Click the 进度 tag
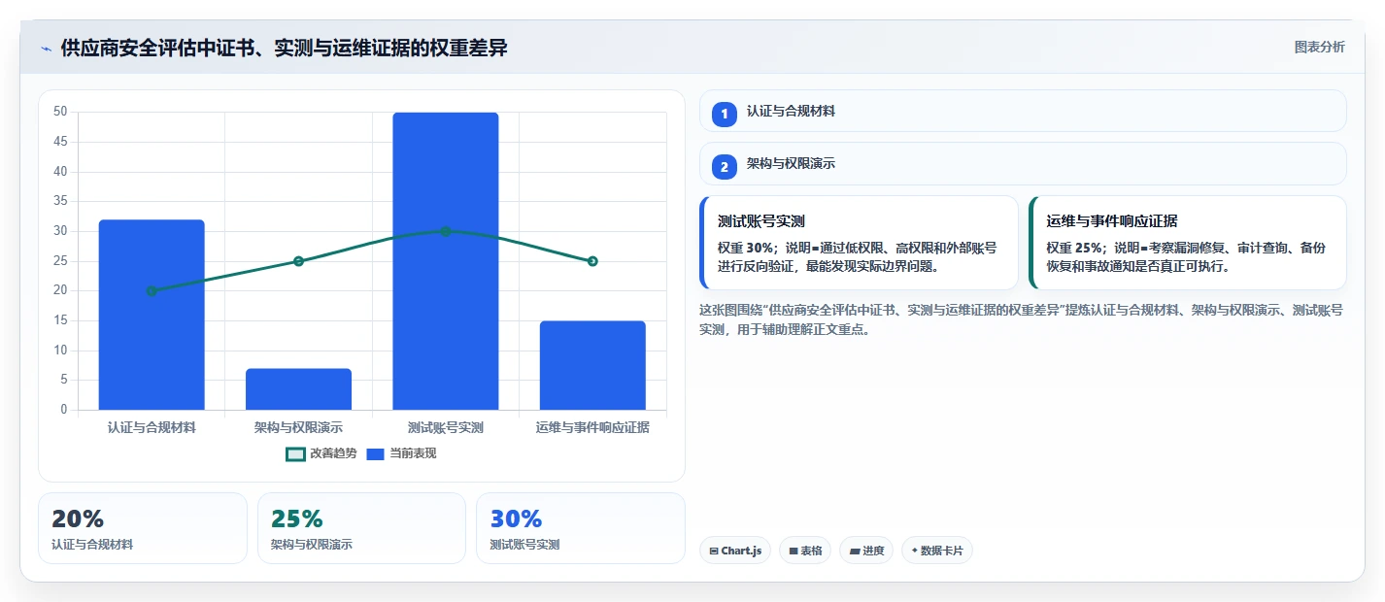Screen dimensions: 1385x602 [866, 551]
